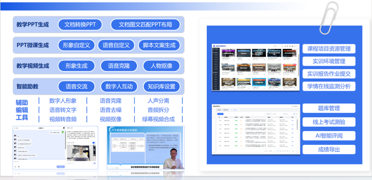Open the 实训报告作业提交 label
This screenshot has width=372, height=180.
pos(329,74)
